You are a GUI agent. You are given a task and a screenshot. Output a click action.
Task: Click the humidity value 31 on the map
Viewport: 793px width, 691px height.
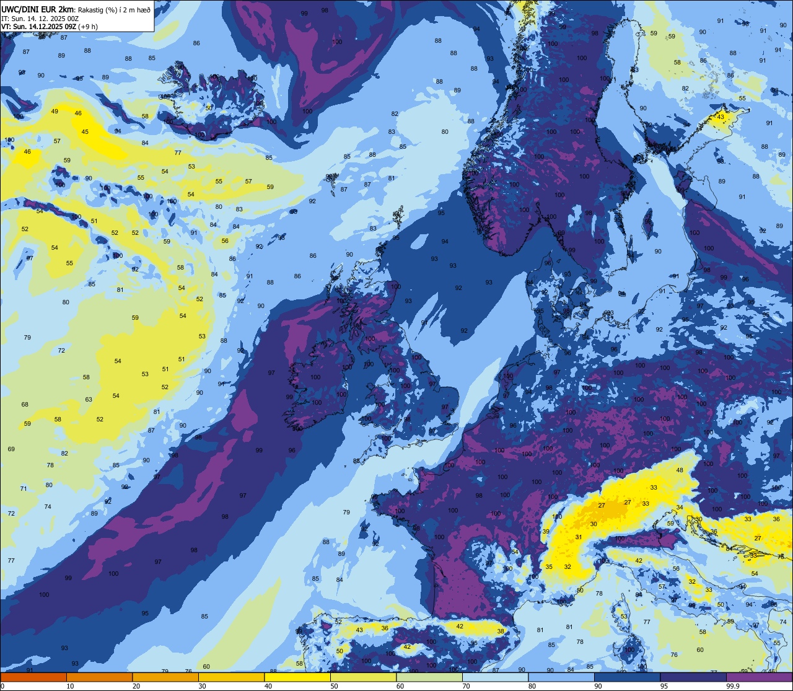(579, 537)
